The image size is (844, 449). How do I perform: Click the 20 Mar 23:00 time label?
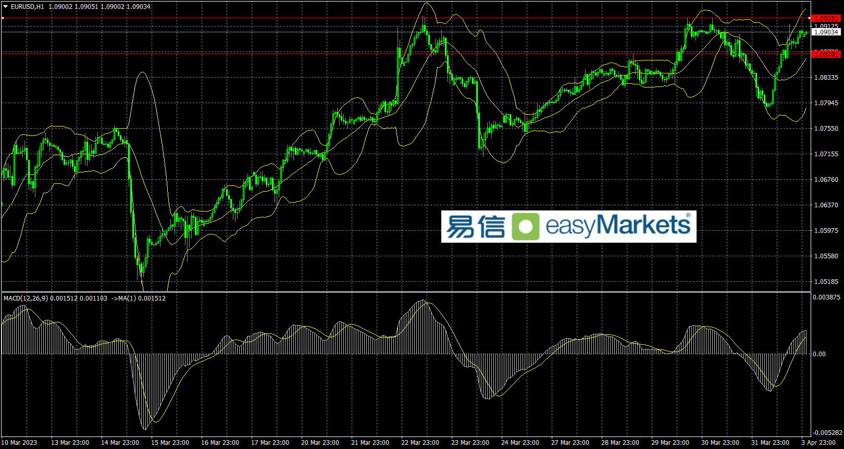(320, 443)
